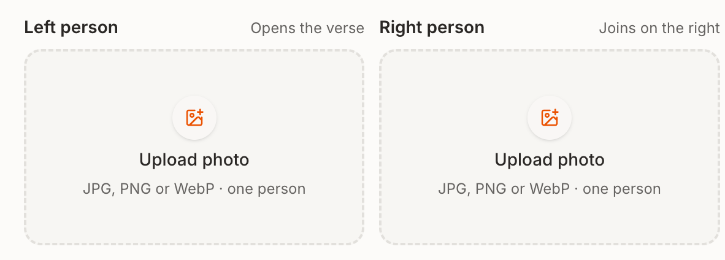Click the right "JPG, PNG or WebP" format hint
Viewport: 725px width, 260px height.
pos(504,189)
